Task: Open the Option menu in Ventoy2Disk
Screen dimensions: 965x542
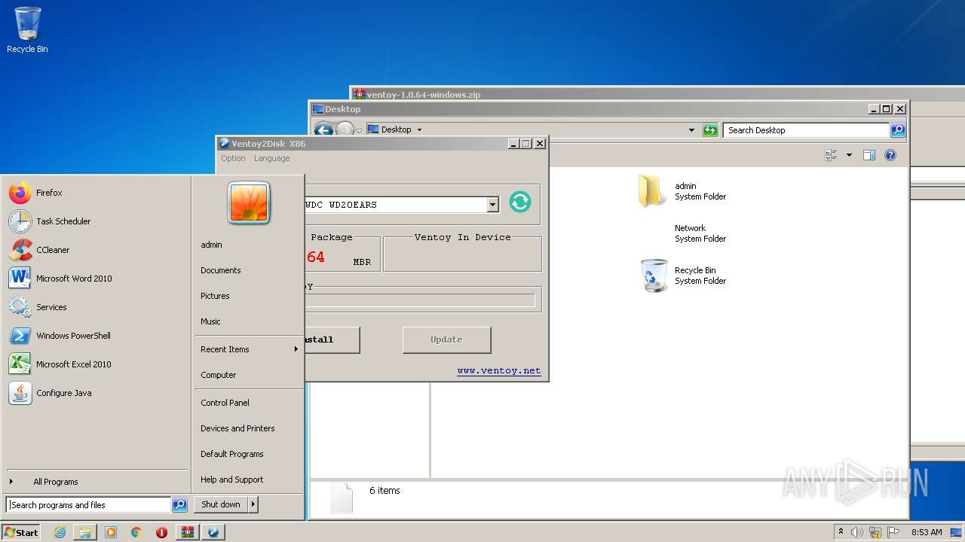Action: tap(233, 158)
